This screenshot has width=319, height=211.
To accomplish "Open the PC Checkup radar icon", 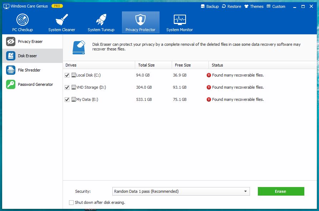I will pyautogui.click(x=23, y=20).
